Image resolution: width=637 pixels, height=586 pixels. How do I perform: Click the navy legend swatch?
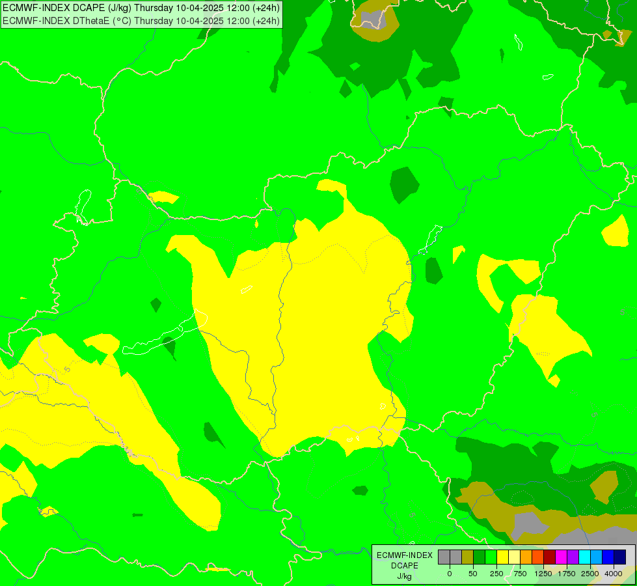click(x=620, y=557)
